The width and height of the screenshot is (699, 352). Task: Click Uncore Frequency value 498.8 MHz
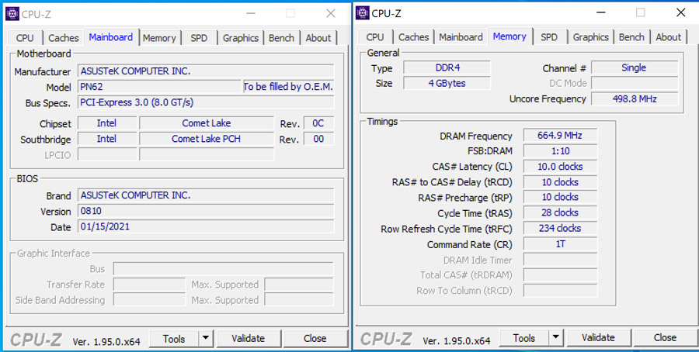pyautogui.click(x=635, y=98)
